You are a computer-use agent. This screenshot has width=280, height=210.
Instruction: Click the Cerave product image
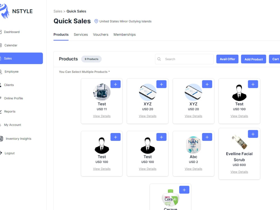pos(171,198)
